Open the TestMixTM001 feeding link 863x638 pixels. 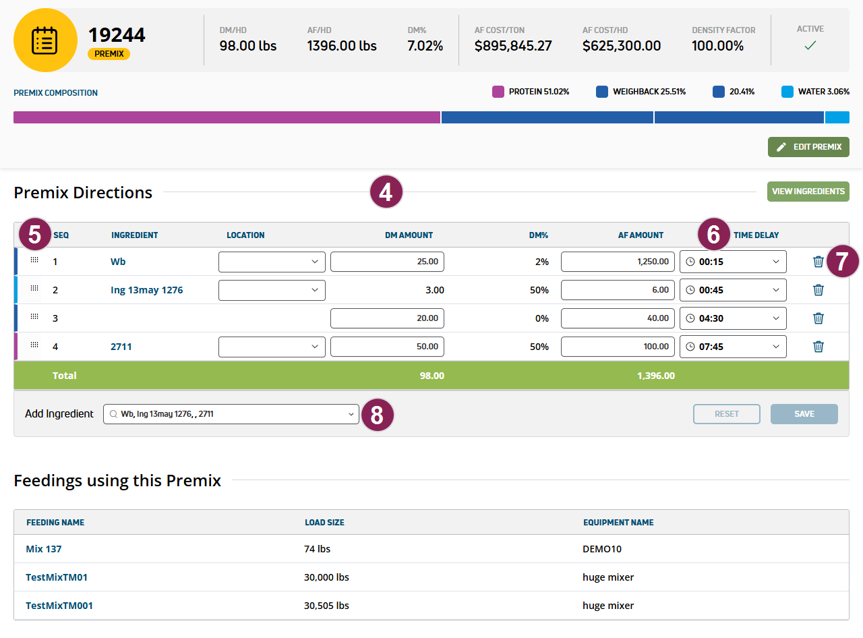59,606
